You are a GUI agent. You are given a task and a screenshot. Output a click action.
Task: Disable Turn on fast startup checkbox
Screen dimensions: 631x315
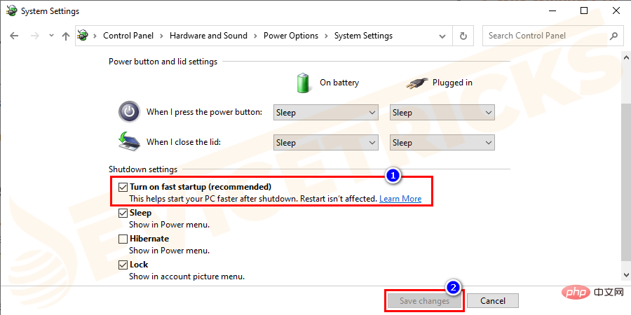[x=123, y=188]
